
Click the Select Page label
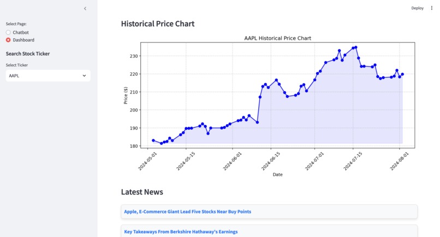click(16, 24)
